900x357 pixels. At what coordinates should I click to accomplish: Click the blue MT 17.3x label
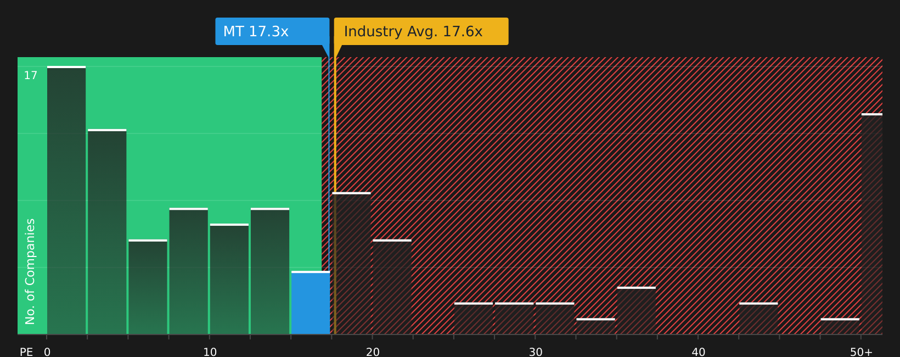[x=272, y=31]
